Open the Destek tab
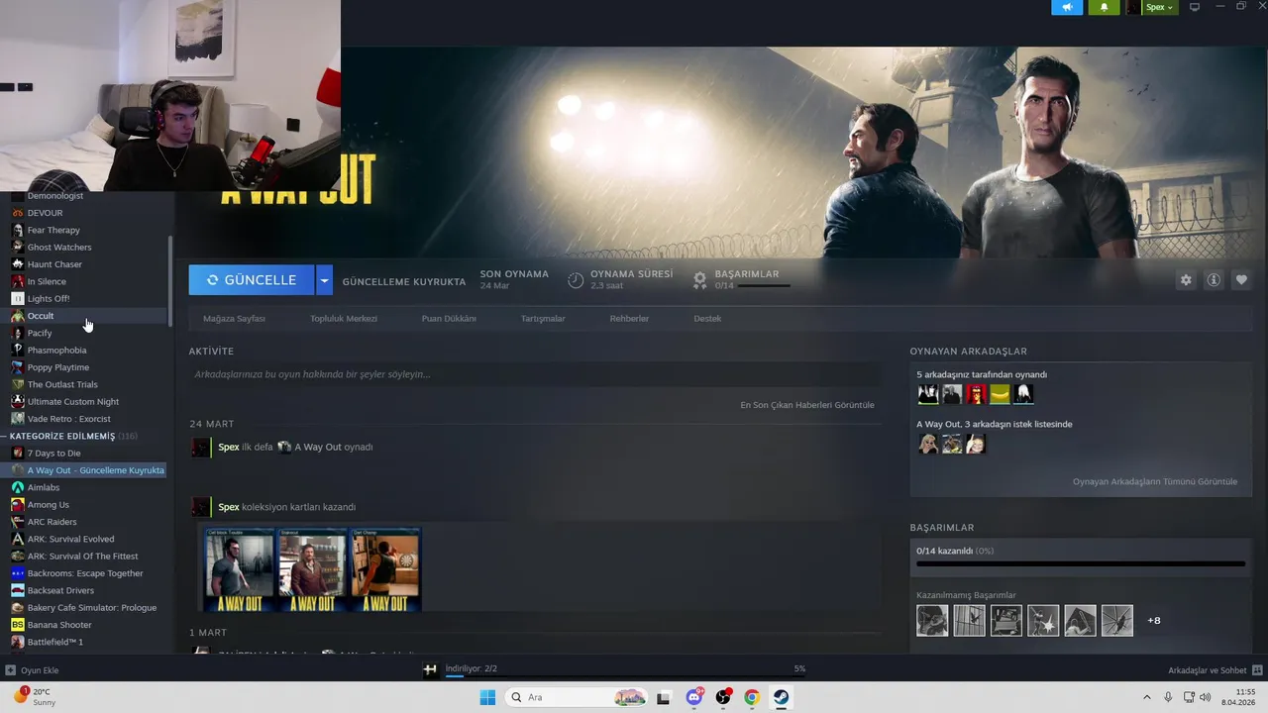The height and width of the screenshot is (713, 1268). [707, 319]
